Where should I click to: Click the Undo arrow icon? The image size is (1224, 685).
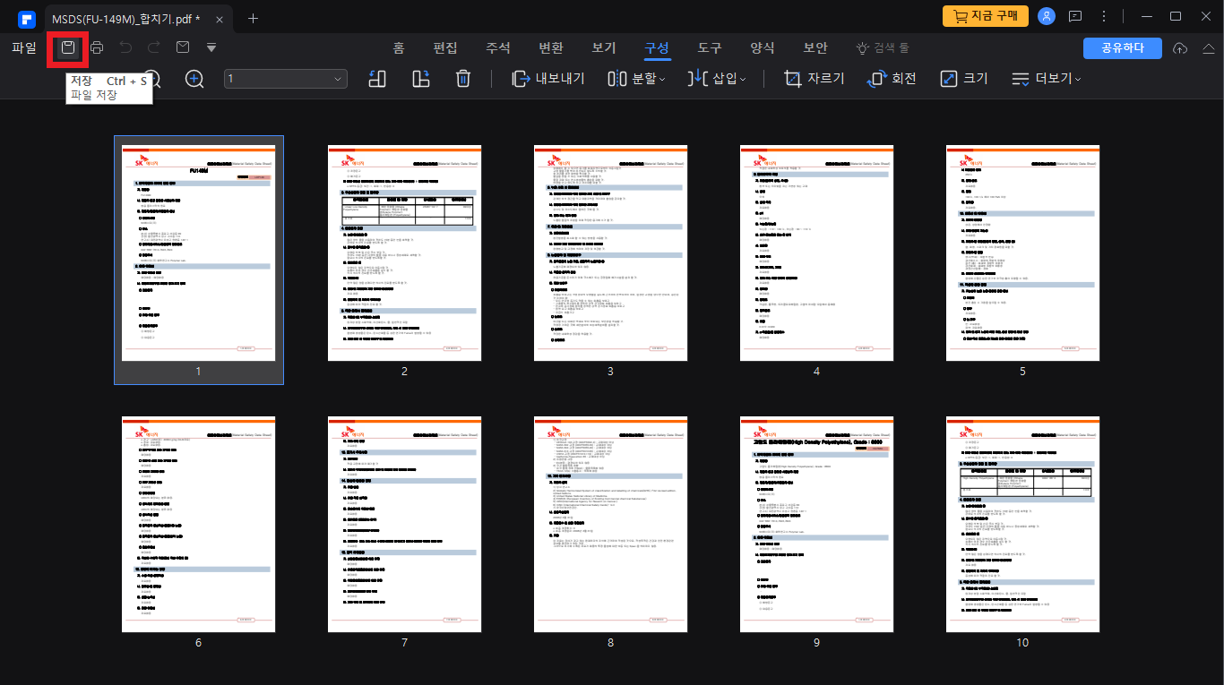tap(125, 47)
